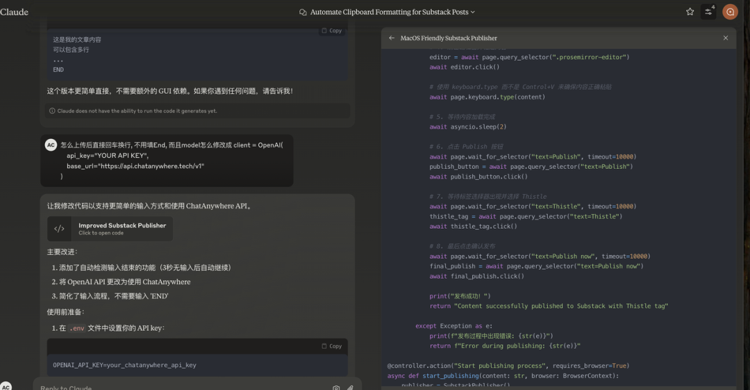Open the chat controls sliders icon

pyautogui.click(x=708, y=12)
